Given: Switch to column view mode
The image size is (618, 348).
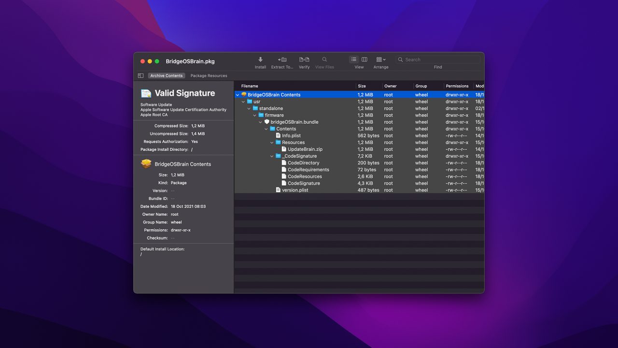Looking at the screenshot, I should [365, 59].
